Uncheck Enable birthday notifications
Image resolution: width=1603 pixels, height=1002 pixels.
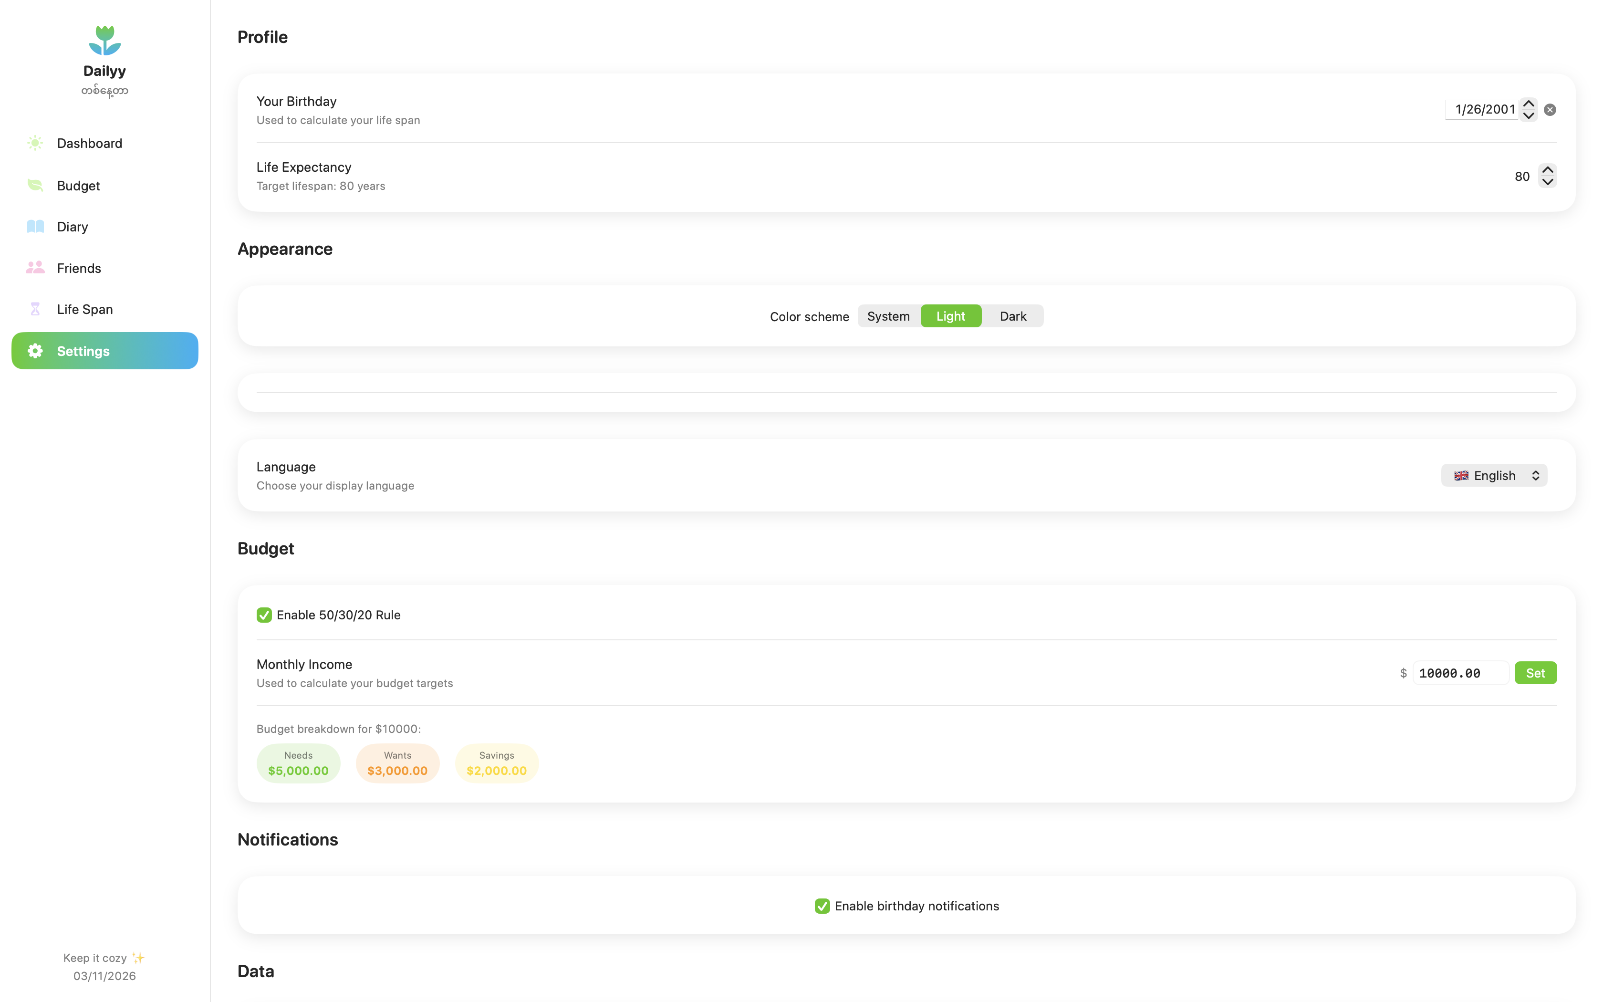click(822, 906)
